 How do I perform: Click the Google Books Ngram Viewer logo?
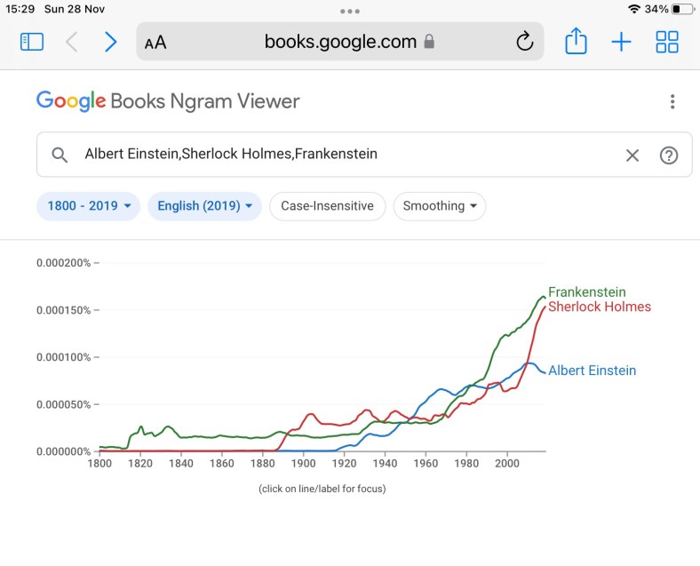168,101
